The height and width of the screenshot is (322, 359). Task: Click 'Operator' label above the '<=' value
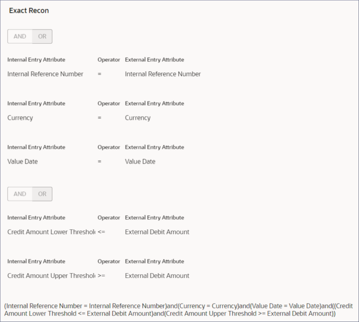(x=109, y=218)
